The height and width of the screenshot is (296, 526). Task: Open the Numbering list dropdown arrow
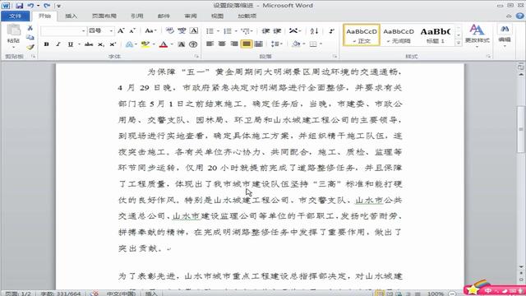[x=236, y=31]
